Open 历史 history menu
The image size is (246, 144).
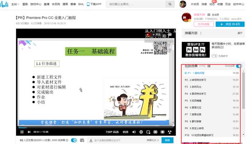228,4
